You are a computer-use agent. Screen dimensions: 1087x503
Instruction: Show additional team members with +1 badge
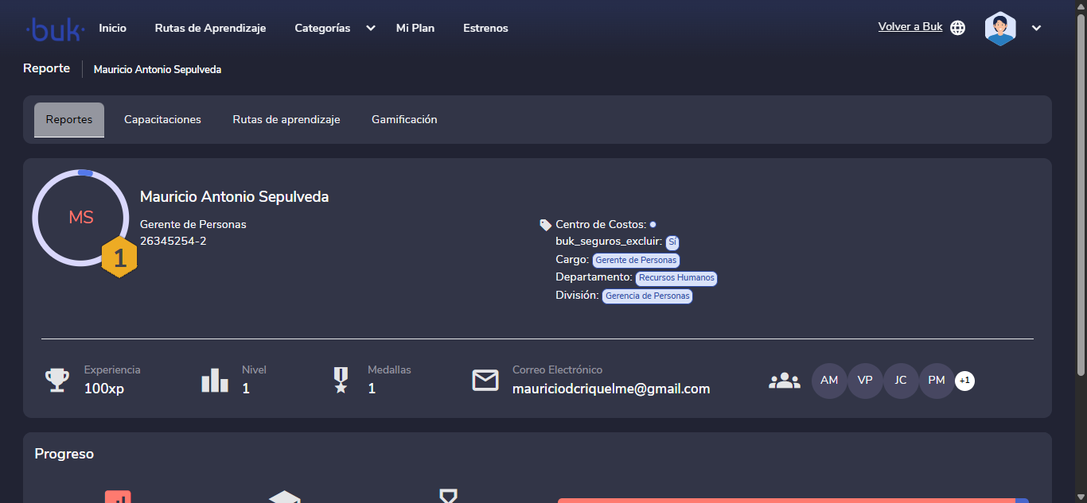coord(964,381)
